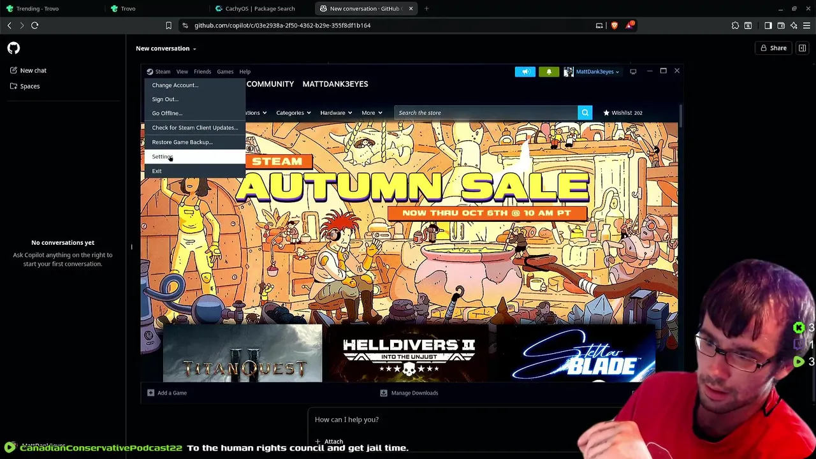Click the Steam store page scrollbar
The height and width of the screenshot is (459, 816).
pyautogui.click(x=681, y=117)
